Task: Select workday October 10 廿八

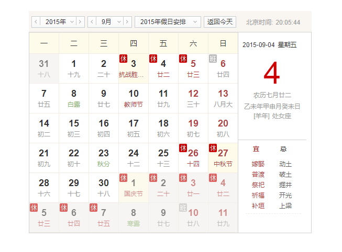Action: pos(193,217)
